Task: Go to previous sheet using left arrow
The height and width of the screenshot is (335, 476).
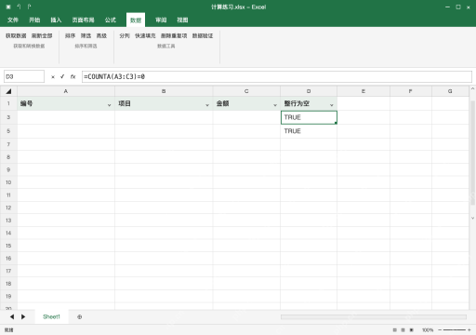Action: tap(12, 316)
